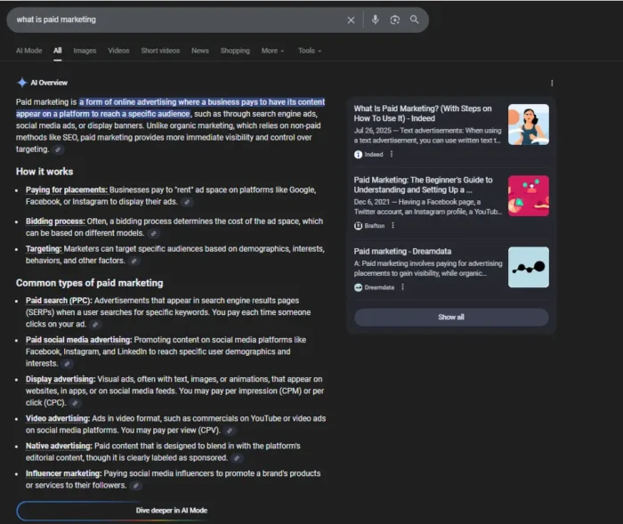Open the Short videos tab

point(160,51)
